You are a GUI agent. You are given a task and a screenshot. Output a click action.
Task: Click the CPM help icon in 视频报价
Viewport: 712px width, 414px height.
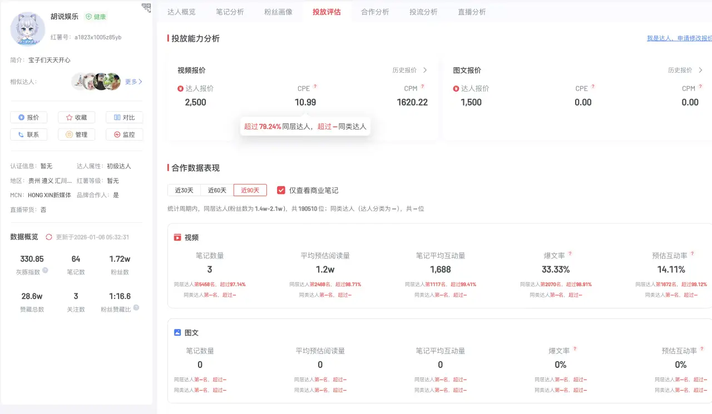click(x=422, y=87)
